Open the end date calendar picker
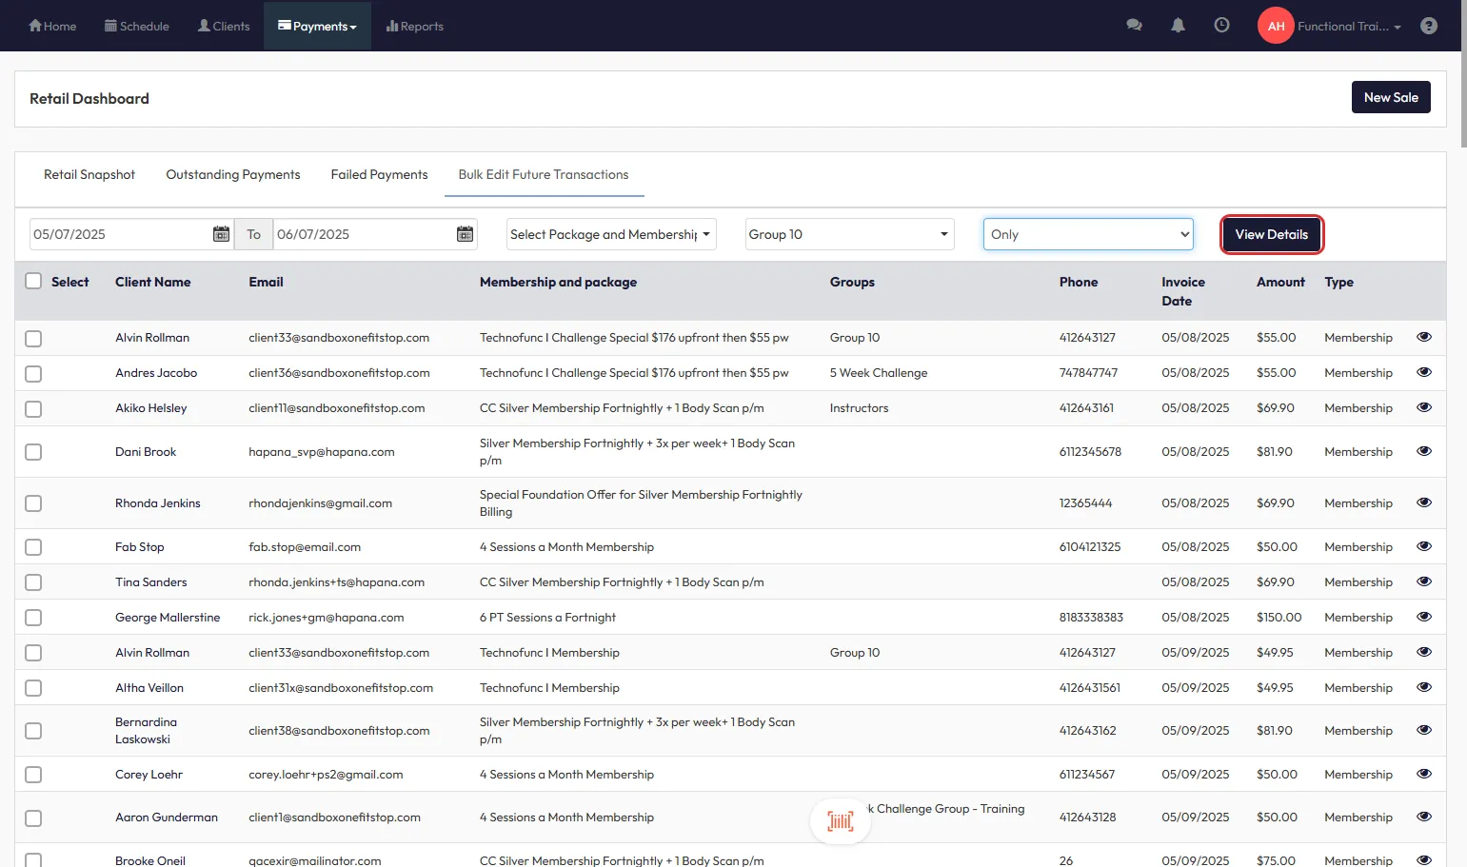The width and height of the screenshot is (1467, 867). coord(465,234)
